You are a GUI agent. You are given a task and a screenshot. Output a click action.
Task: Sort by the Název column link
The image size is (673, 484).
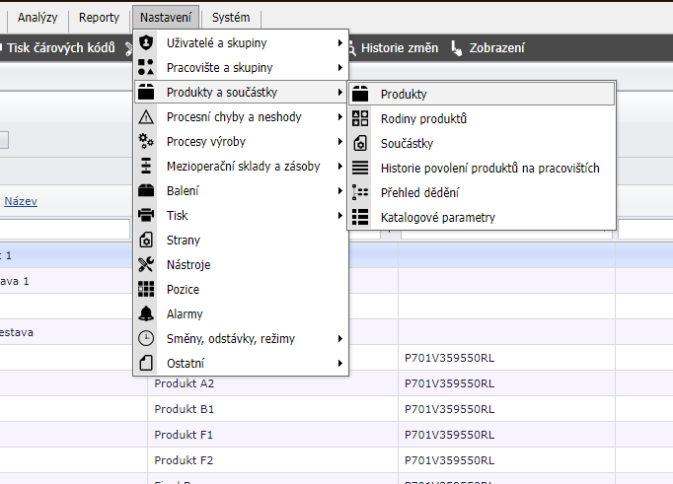[x=21, y=201]
